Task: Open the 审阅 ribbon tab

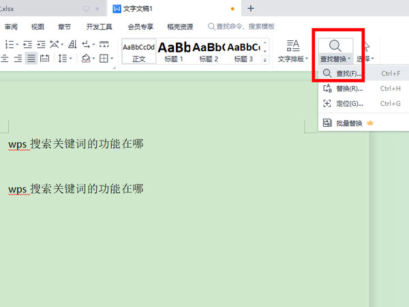Action: [x=11, y=27]
